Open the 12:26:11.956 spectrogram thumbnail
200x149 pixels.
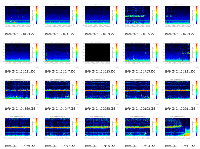(x=180, y=129)
